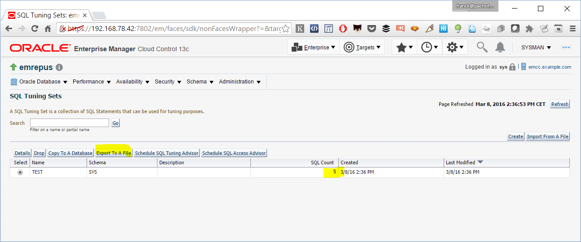Sort by the Name column header
Screen dimensions: 581x242
tap(58, 163)
